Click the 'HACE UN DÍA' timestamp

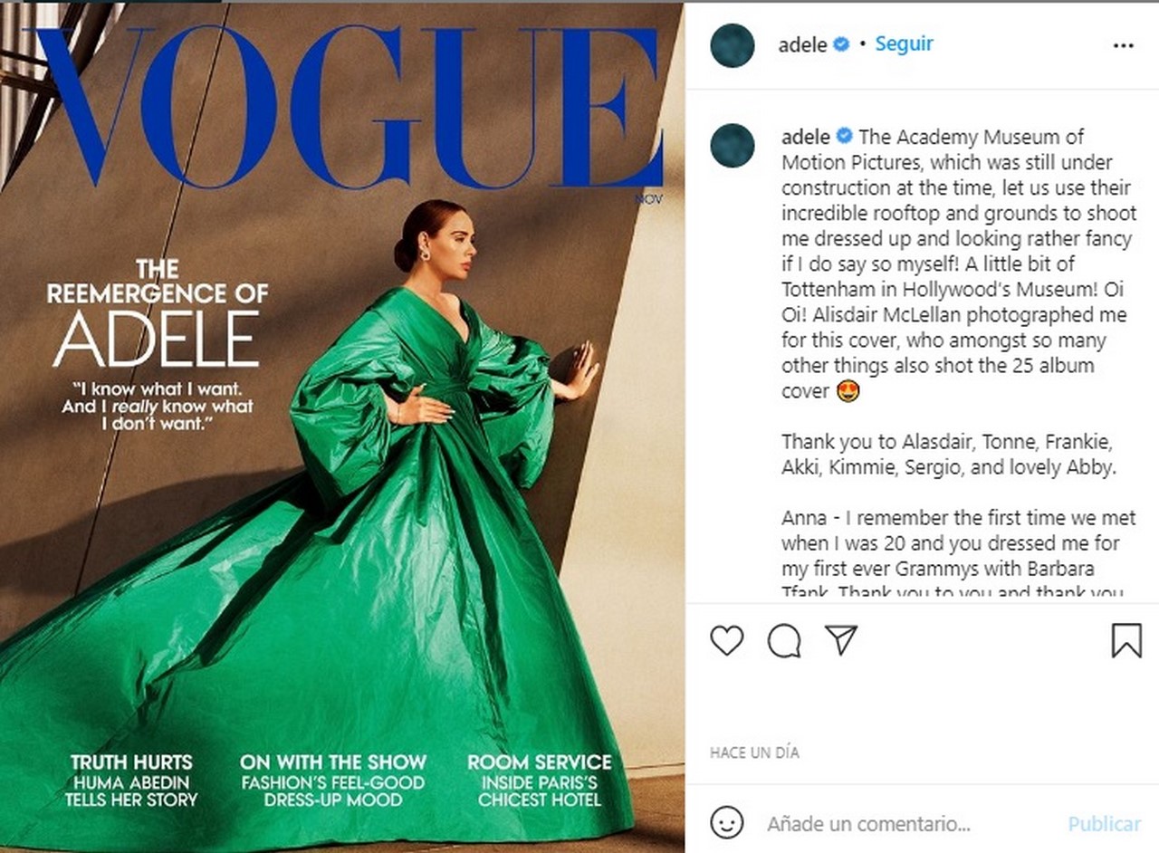point(754,752)
